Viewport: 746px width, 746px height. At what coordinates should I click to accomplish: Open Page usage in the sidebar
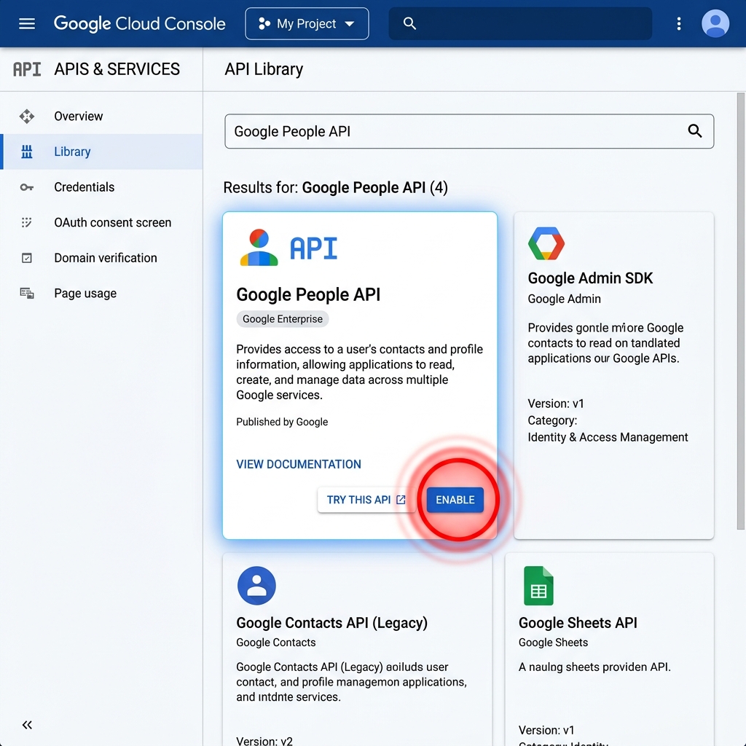[x=85, y=294]
